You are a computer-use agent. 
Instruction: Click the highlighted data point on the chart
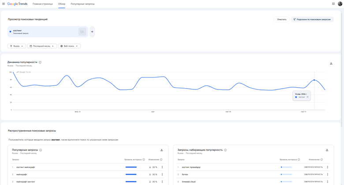pyautogui.click(x=314, y=80)
